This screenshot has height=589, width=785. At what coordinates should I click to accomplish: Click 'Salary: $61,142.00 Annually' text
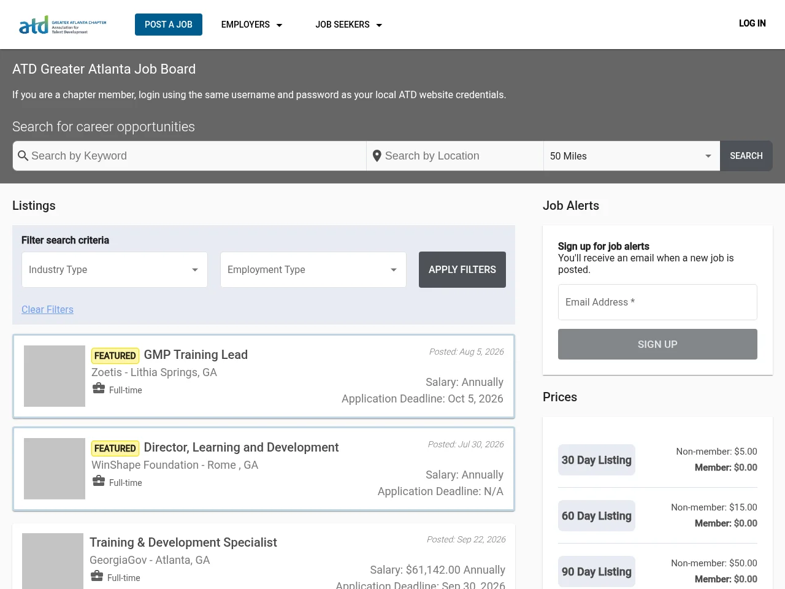tap(438, 570)
